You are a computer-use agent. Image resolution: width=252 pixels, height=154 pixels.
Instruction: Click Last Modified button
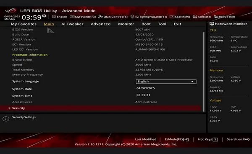(x=146, y=139)
